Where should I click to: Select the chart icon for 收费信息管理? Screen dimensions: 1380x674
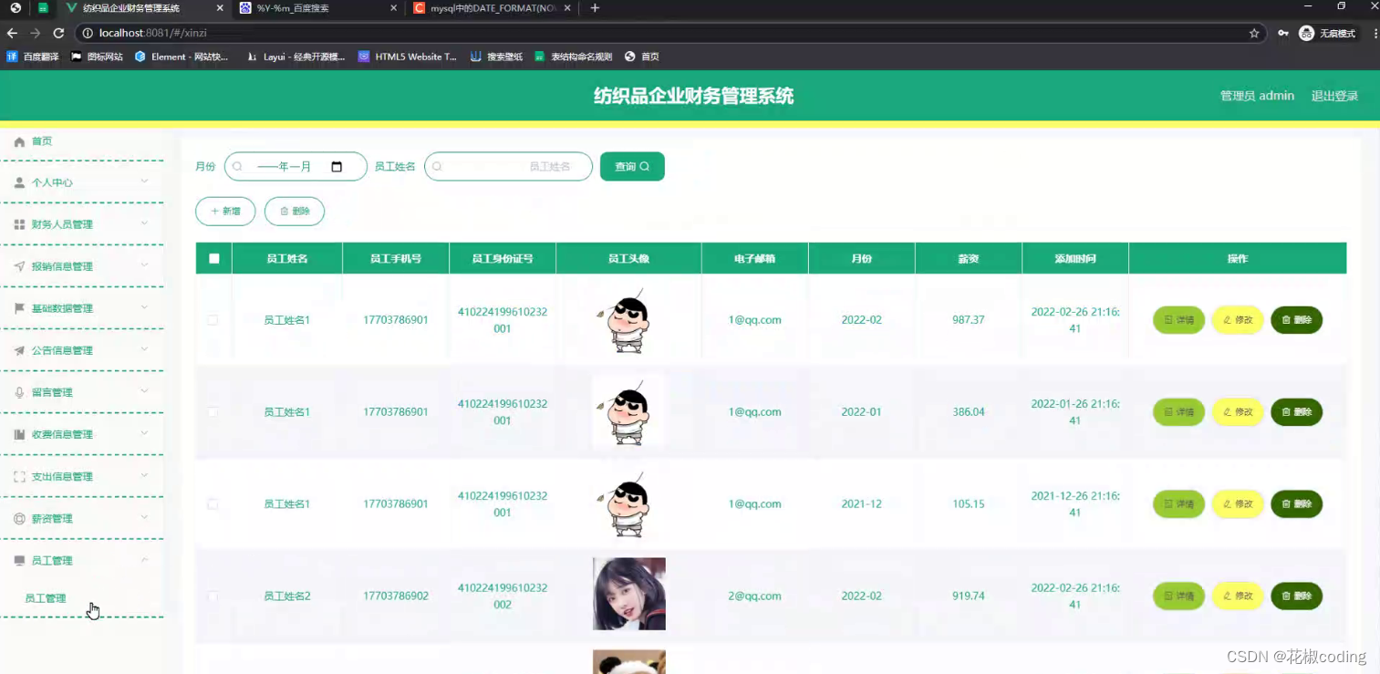point(18,433)
